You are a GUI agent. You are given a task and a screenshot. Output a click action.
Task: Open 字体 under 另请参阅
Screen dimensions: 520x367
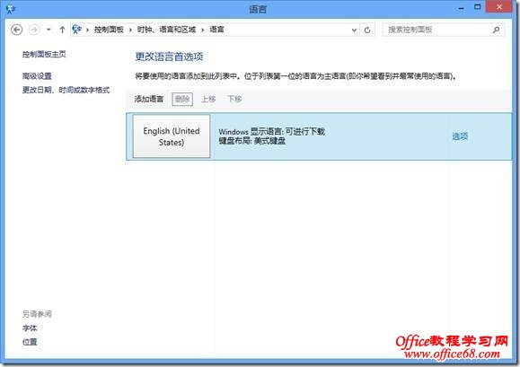30,328
